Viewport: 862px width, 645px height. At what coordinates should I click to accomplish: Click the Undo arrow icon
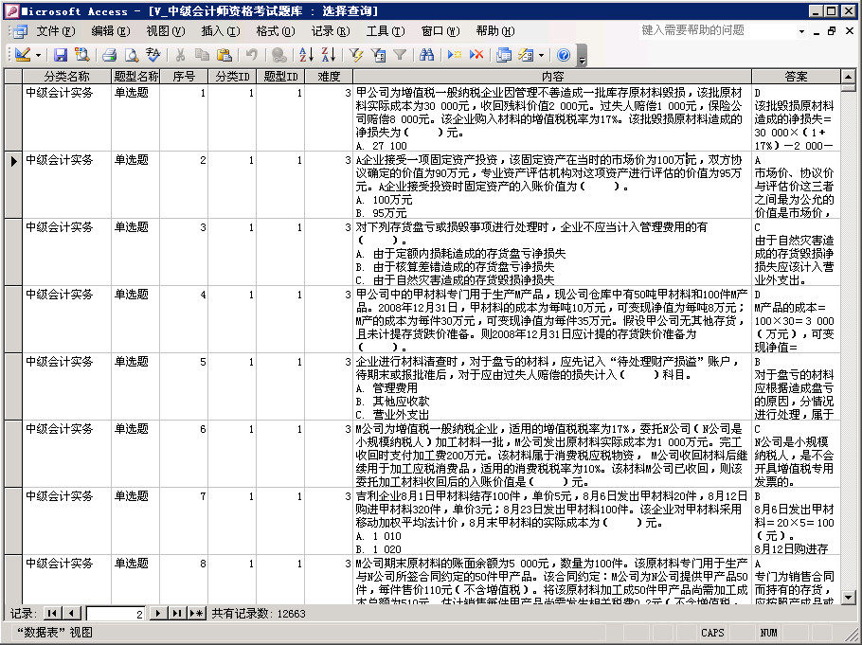[251, 54]
